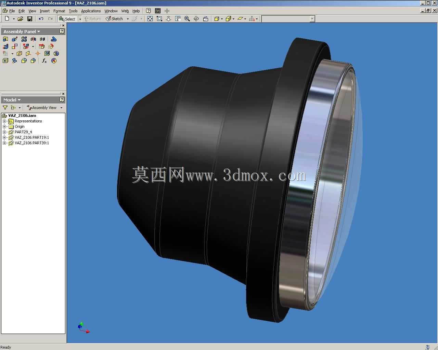Open the shaded display mode dropdown

click(222, 19)
